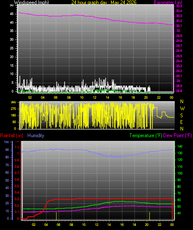Click the '0.5' rainfall axis value

tap(17, 186)
